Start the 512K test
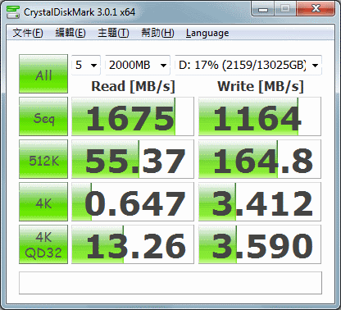This screenshot has height=310, width=341. coord(43,159)
